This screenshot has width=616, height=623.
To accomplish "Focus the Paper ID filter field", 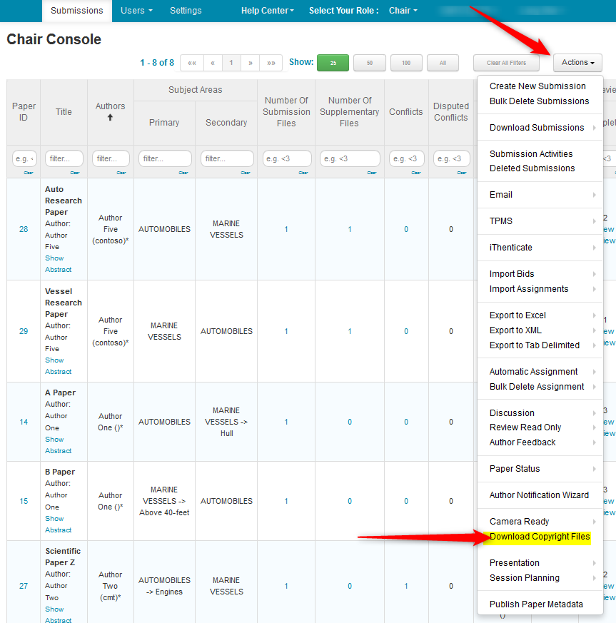I will click(24, 158).
